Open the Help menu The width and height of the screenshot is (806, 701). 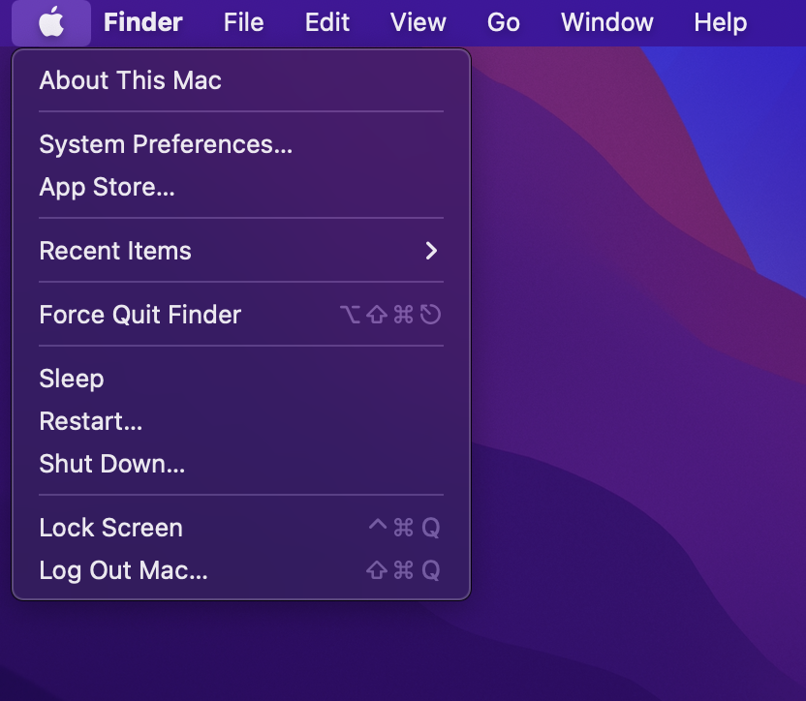[720, 22]
